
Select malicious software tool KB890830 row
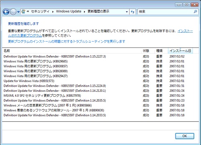click(100, 110)
